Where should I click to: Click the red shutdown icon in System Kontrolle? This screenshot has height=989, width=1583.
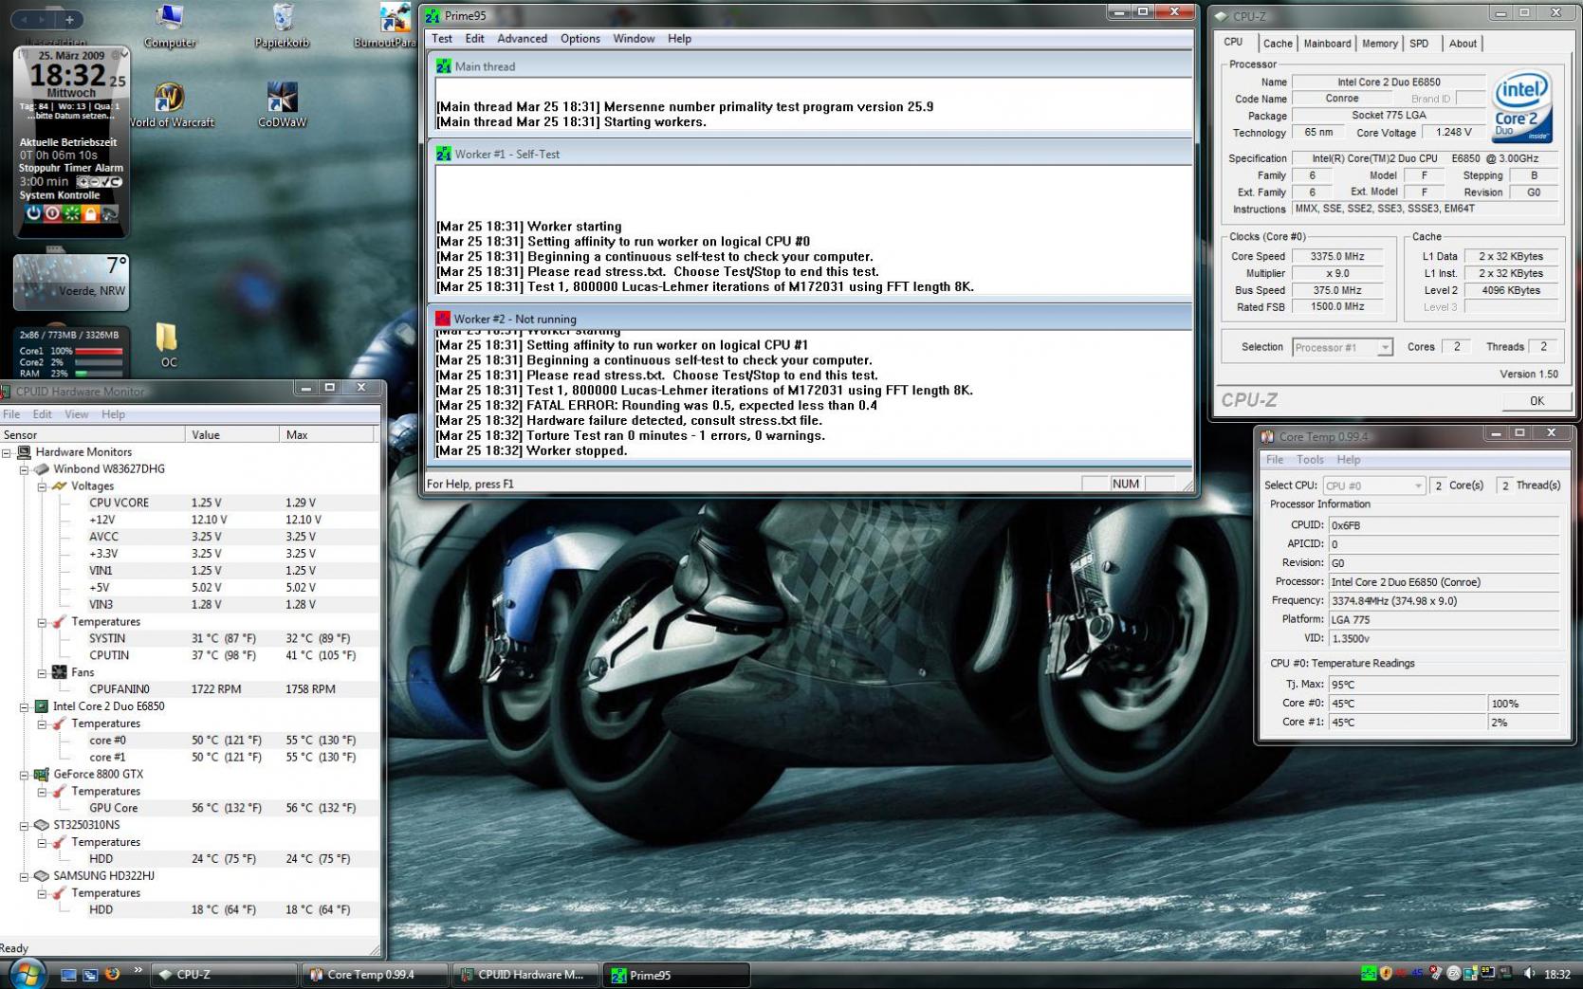(x=52, y=213)
